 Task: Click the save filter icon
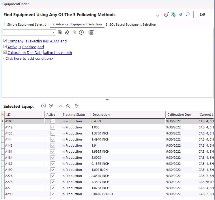pyautogui.click(x=60, y=32)
